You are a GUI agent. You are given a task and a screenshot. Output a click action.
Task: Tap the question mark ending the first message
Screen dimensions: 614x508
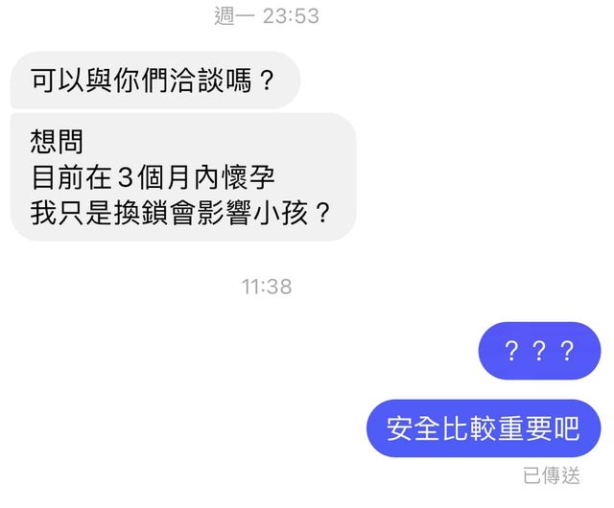(x=267, y=81)
